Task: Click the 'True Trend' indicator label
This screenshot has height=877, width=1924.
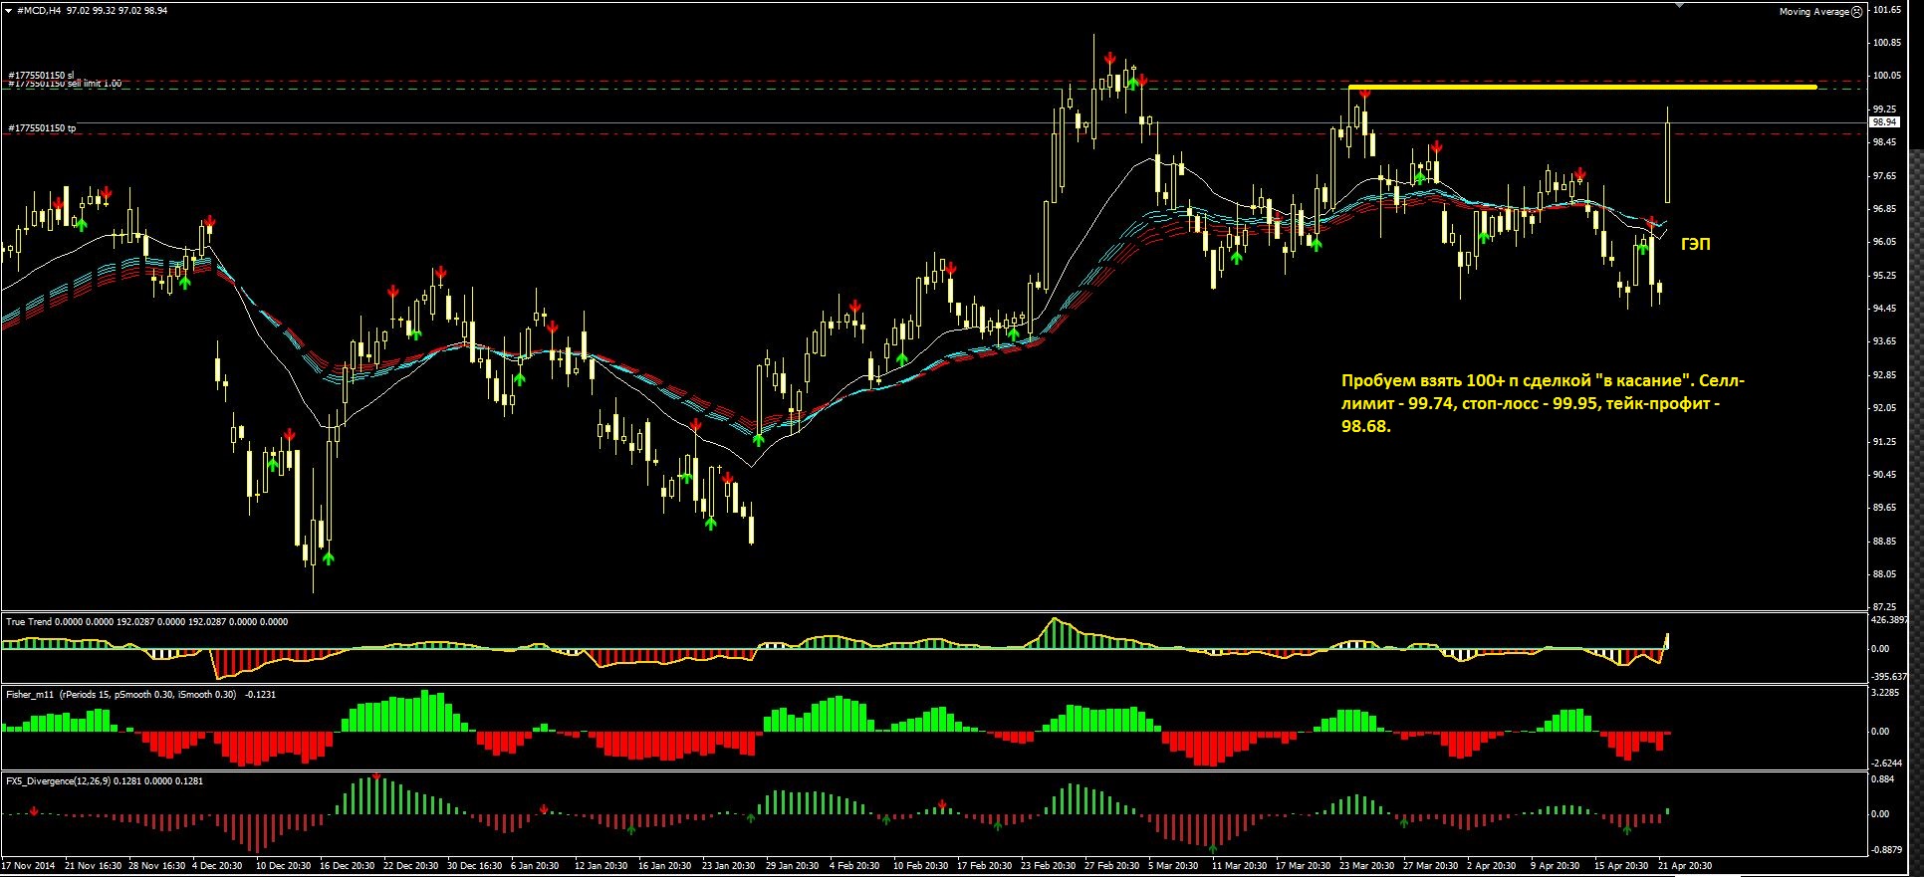Action: coord(29,621)
